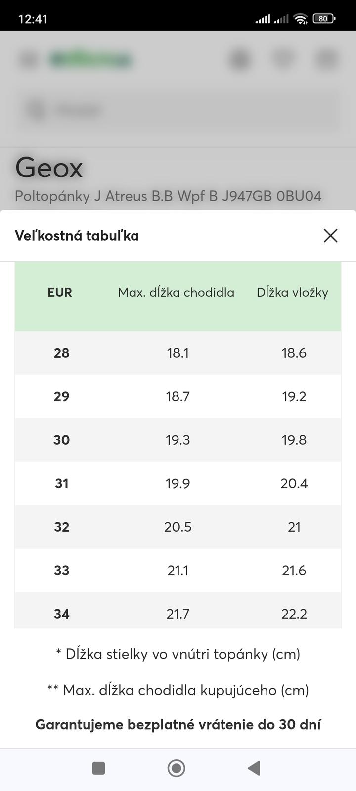Image resolution: width=356 pixels, height=791 pixels.
Task: Tap the Wi-Fi status icon
Action: 300,19
